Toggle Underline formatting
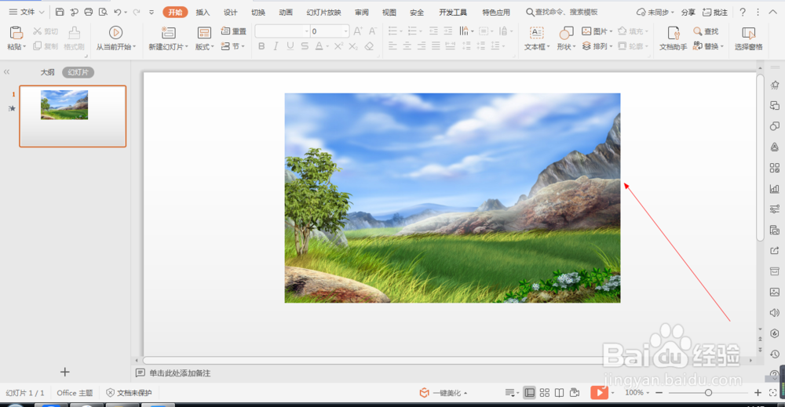 tap(290, 46)
